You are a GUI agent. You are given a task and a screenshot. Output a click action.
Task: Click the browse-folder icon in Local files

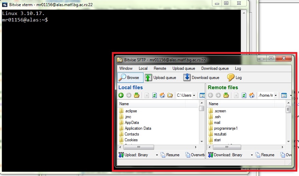pyautogui.click(x=170, y=95)
